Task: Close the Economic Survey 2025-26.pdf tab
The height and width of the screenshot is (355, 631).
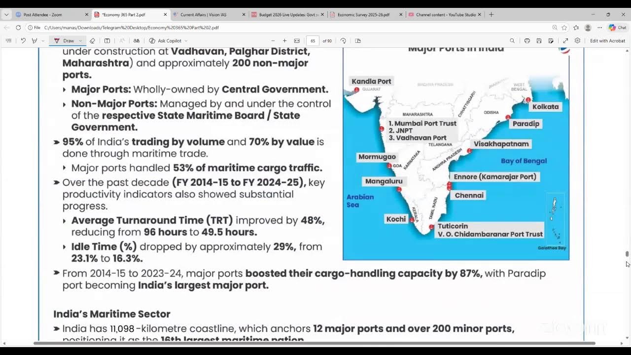Action: click(x=401, y=15)
